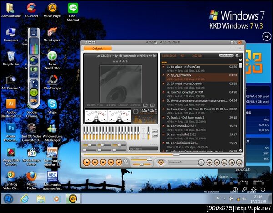Click the DFX logo at widget bottom
The width and height of the screenshot is (273, 213).
[x=34, y=100]
